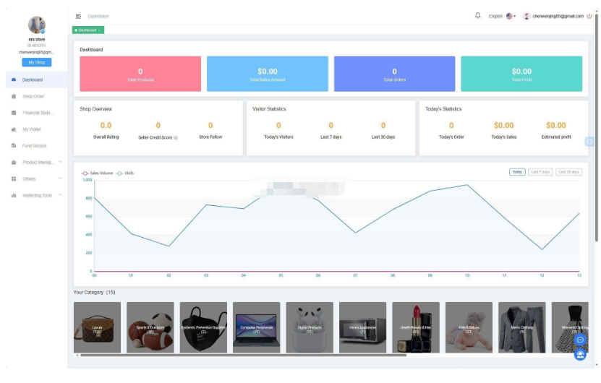Select the Last 7 days chart range
Screen dimensions: 601x383
point(540,172)
